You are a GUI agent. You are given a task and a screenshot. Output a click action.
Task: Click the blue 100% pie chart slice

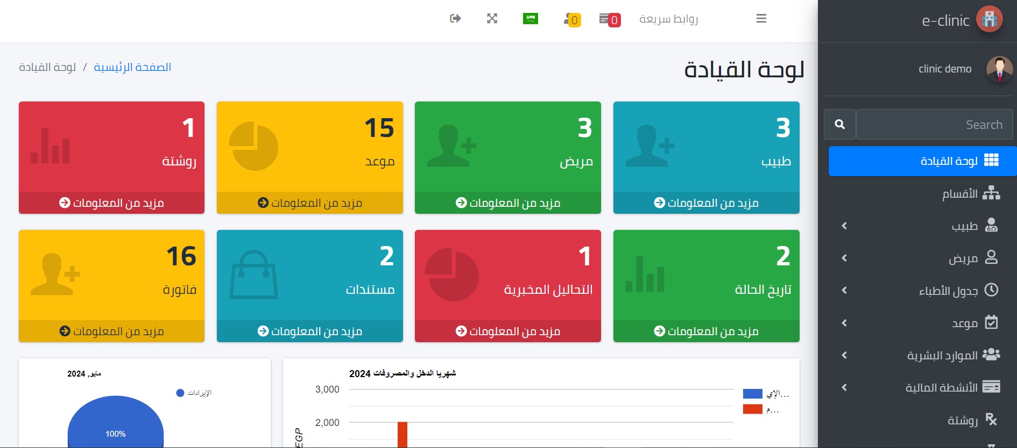click(115, 423)
